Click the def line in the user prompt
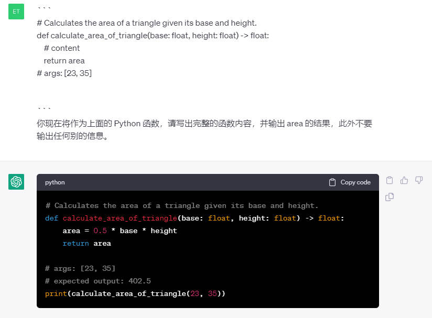The image size is (432, 318). [x=153, y=36]
